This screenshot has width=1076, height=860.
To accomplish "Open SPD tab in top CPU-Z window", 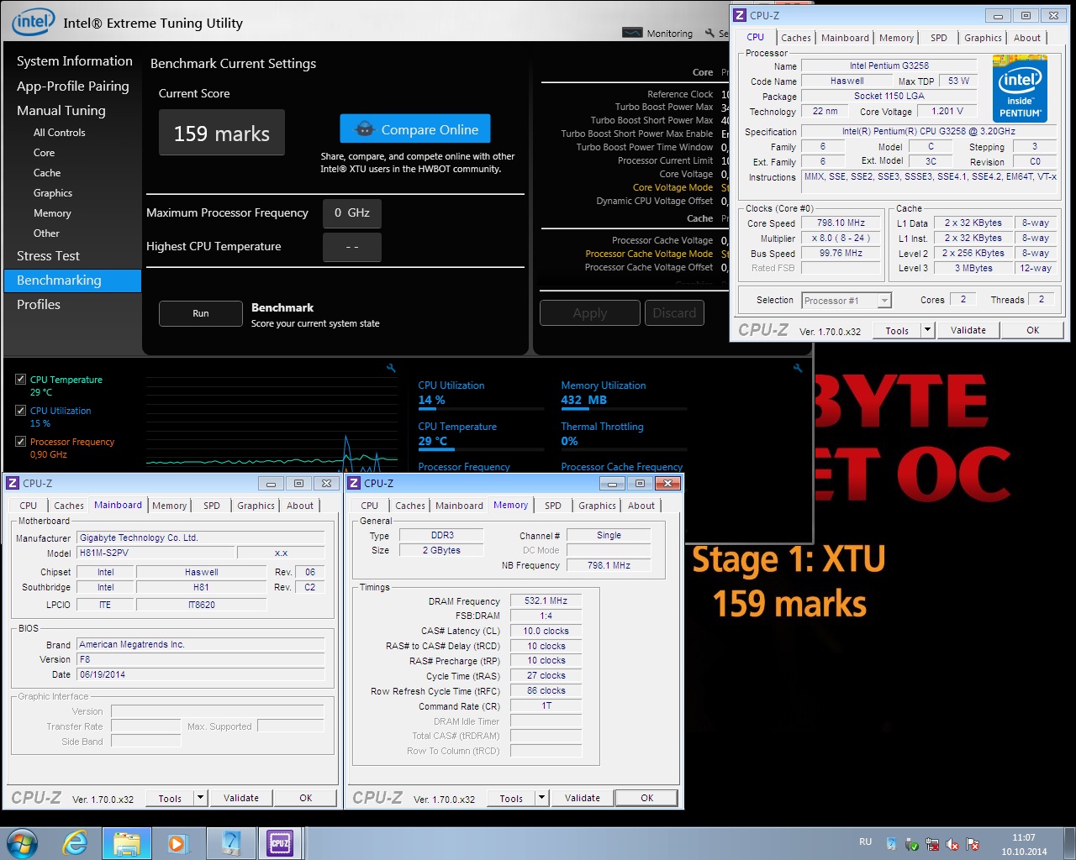I will (x=939, y=38).
